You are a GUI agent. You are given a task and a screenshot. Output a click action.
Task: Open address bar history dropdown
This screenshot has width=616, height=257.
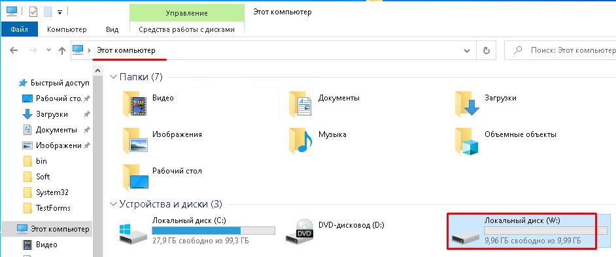tap(467, 50)
